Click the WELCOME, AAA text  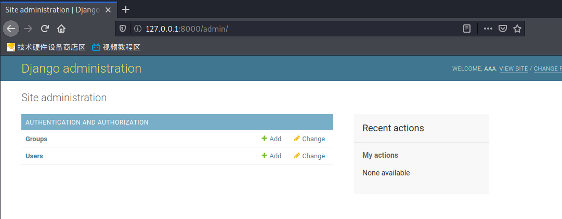[475, 69]
